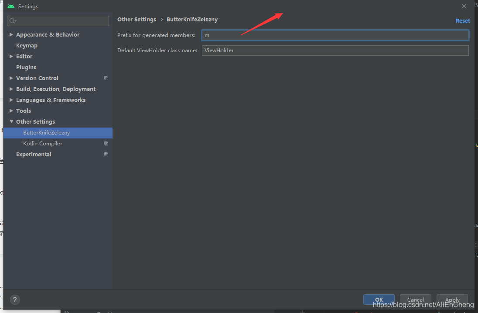The image size is (478, 313).
Task: Click the Apply button
Action: click(452, 300)
